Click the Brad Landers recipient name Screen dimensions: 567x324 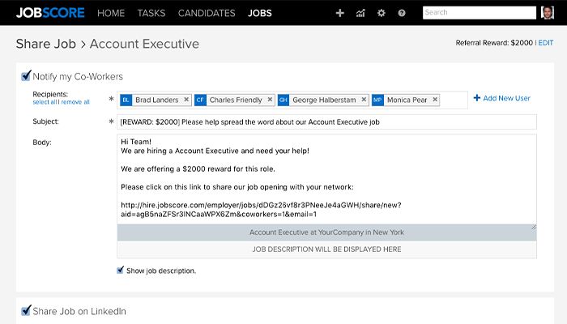coord(157,100)
